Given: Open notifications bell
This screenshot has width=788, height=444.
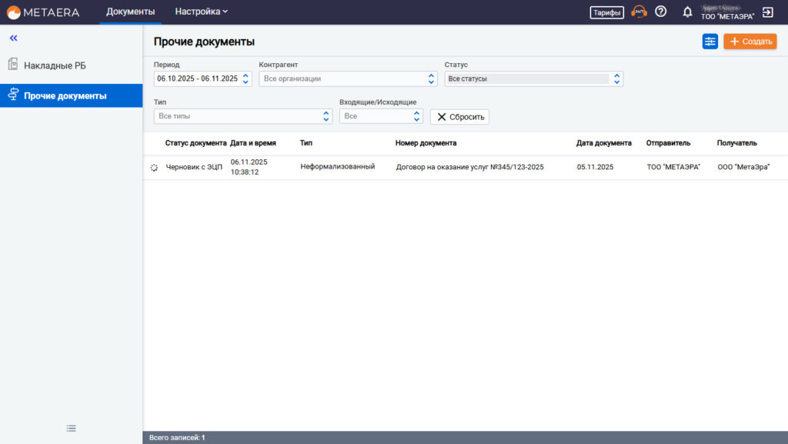Looking at the screenshot, I should [687, 12].
